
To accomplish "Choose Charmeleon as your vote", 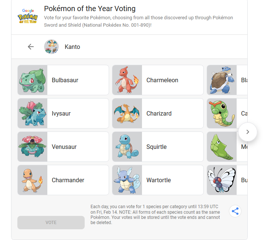I will click(158, 80).
